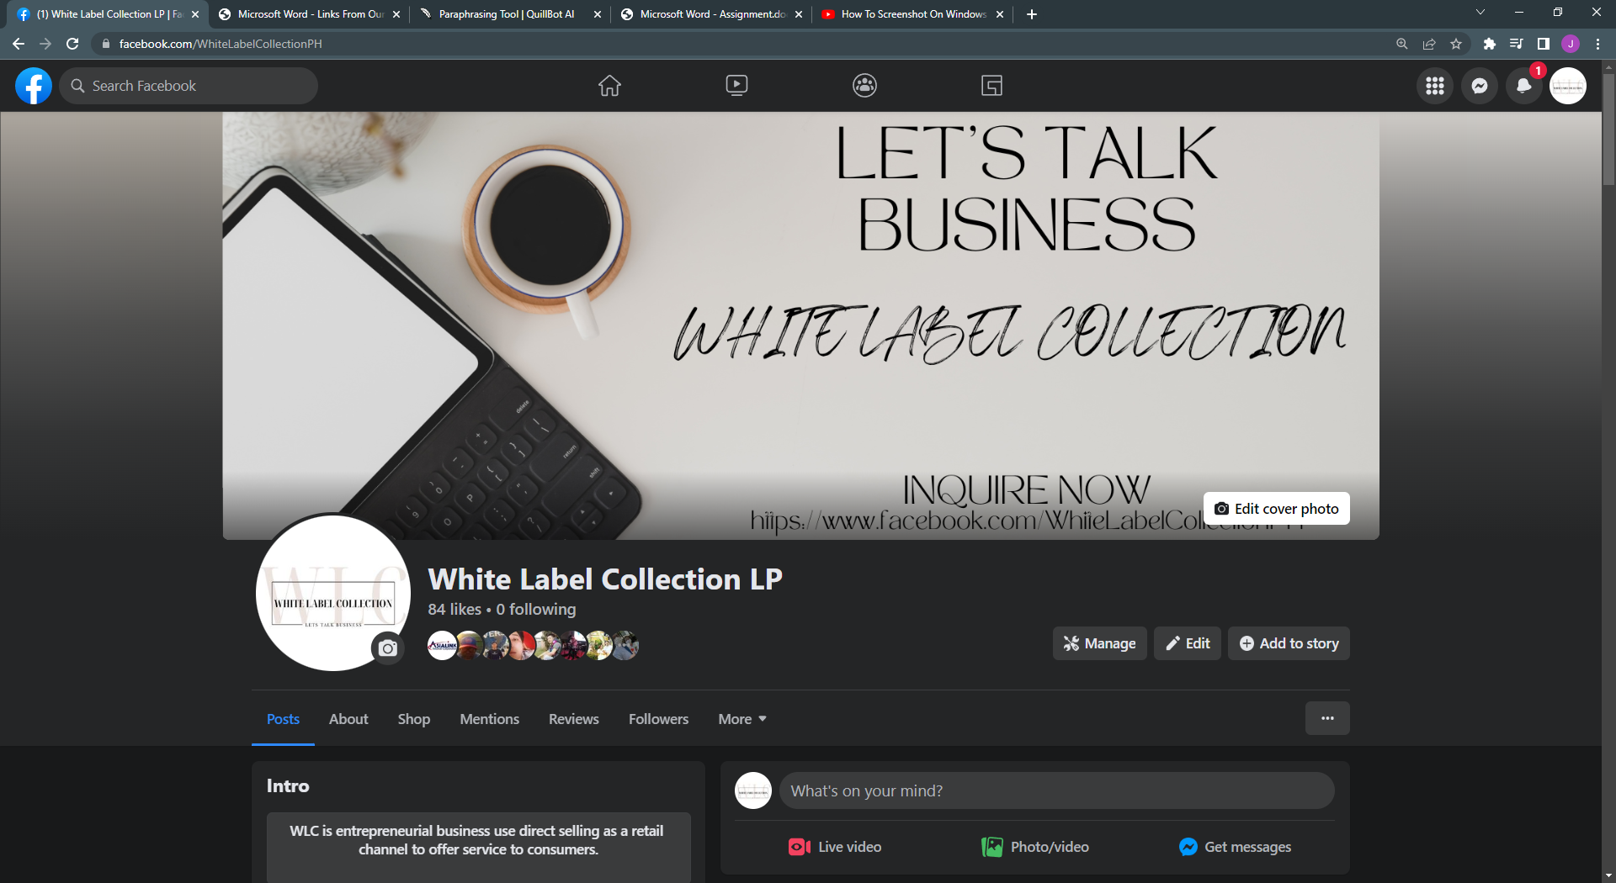1616x883 pixels.
Task: Open the zoom control in address bar
Action: pos(1402,44)
